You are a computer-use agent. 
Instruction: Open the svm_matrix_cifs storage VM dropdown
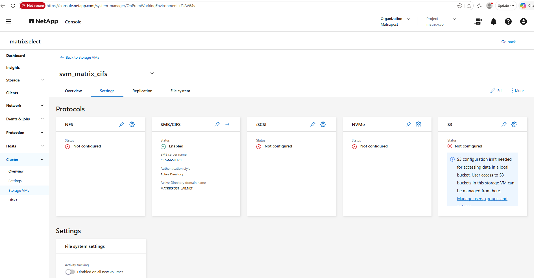pos(152,73)
